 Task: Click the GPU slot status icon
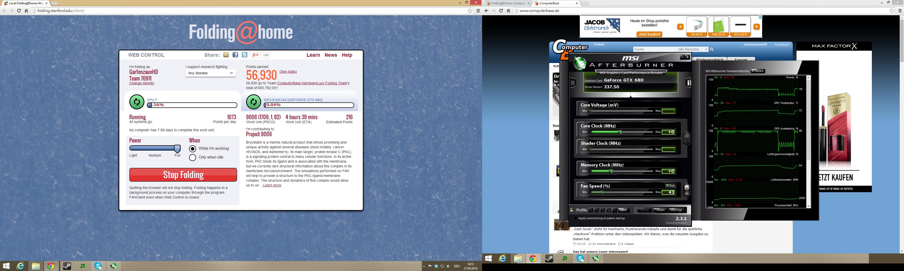(253, 102)
